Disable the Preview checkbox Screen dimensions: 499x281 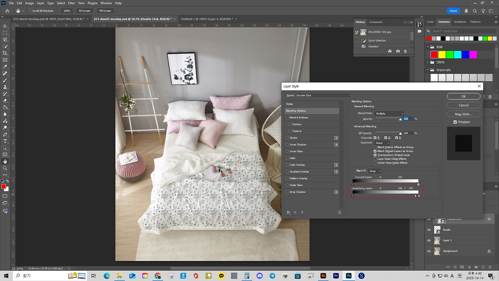pyautogui.click(x=455, y=121)
